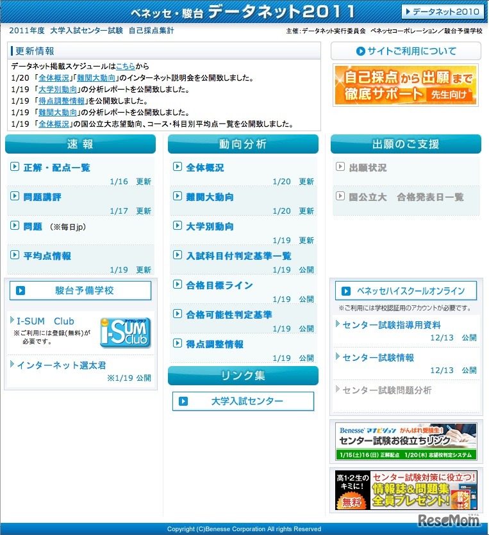Click the リンク集 section header

(243, 376)
